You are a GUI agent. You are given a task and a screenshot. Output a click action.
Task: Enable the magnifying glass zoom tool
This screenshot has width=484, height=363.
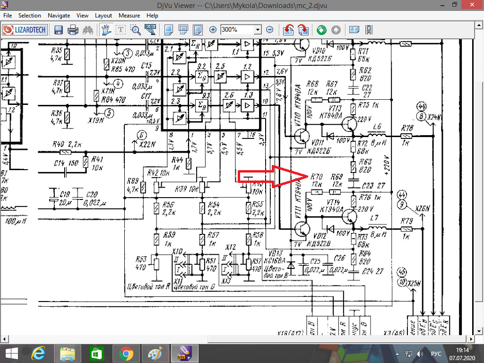[136, 30]
